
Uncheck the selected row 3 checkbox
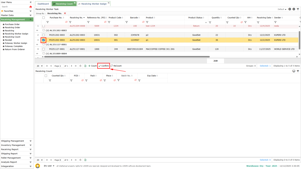click(44, 40)
